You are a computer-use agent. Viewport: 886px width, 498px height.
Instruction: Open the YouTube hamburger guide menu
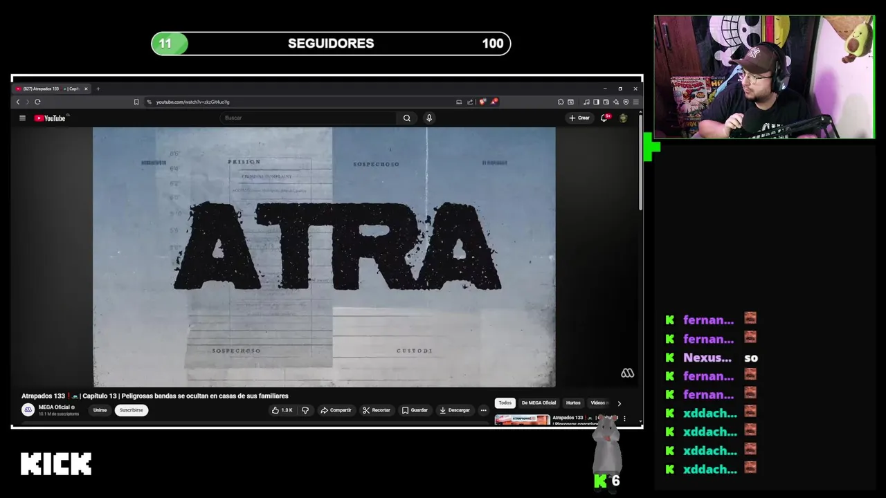pyautogui.click(x=22, y=118)
